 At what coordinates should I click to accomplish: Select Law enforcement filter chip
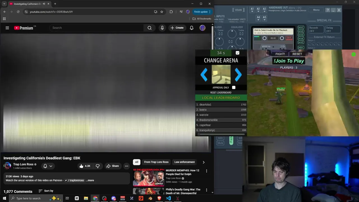coord(185,162)
